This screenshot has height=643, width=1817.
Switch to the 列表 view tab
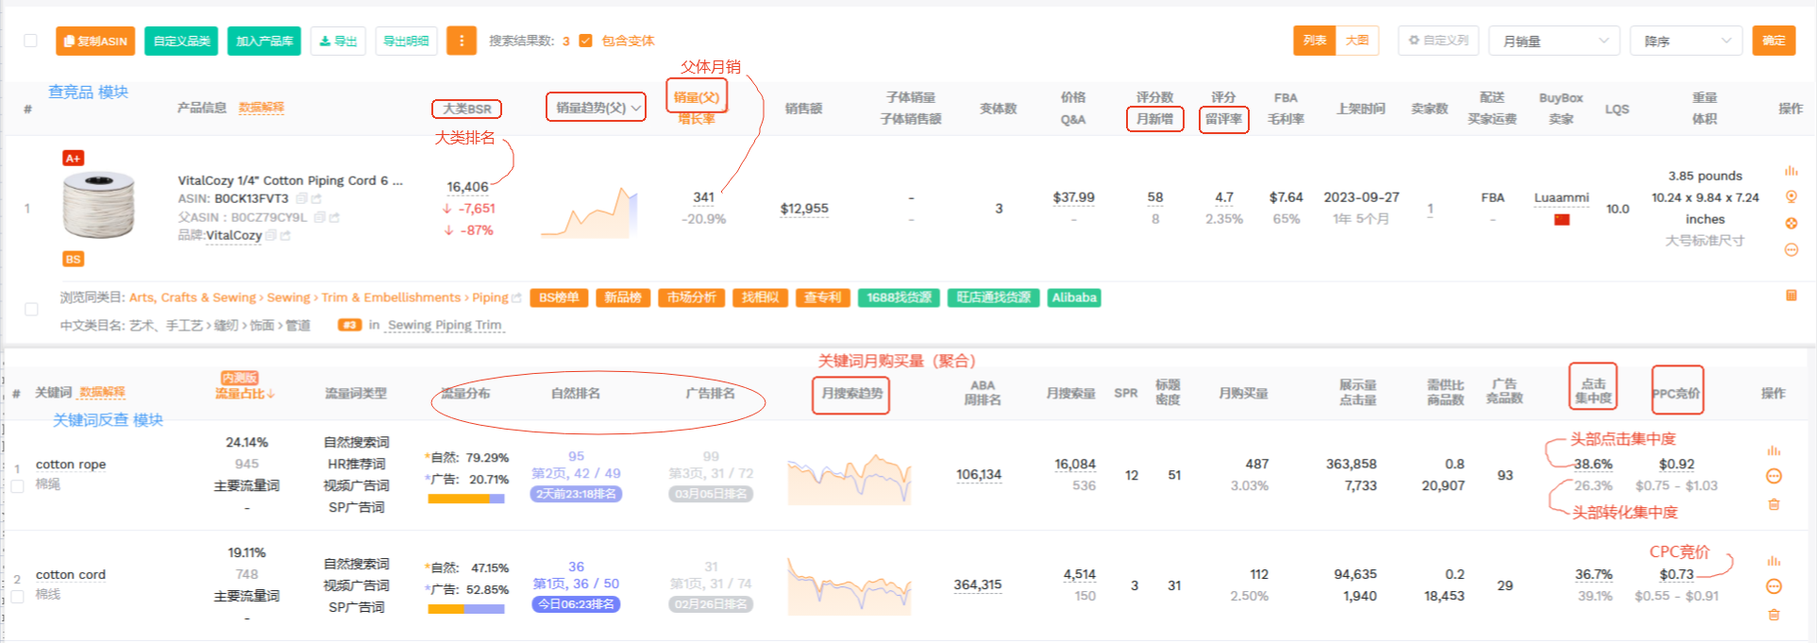[x=1315, y=41]
